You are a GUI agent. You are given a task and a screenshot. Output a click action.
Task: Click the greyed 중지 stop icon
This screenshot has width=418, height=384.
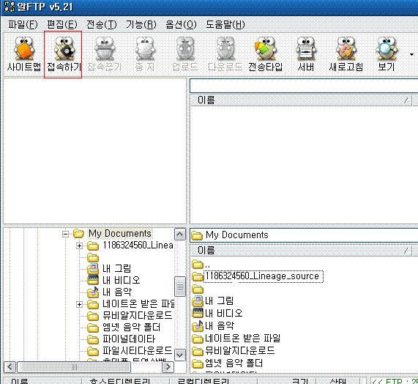click(x=145, y=54)
